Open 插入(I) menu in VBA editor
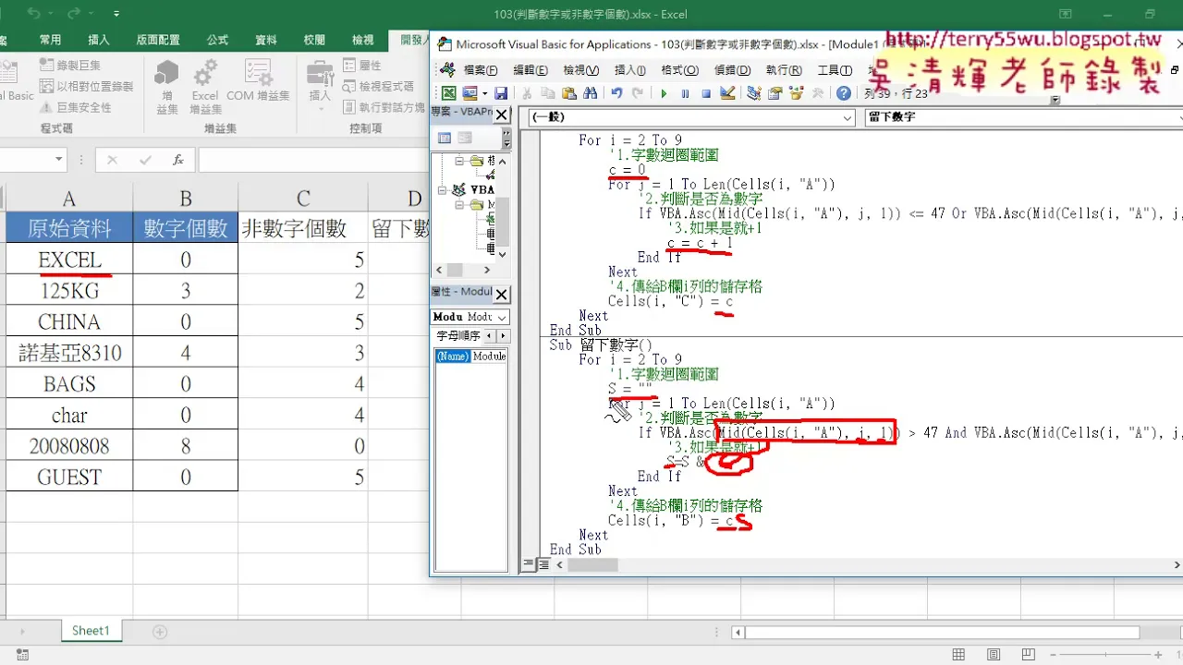1183x665 pixels. [630, 70]
